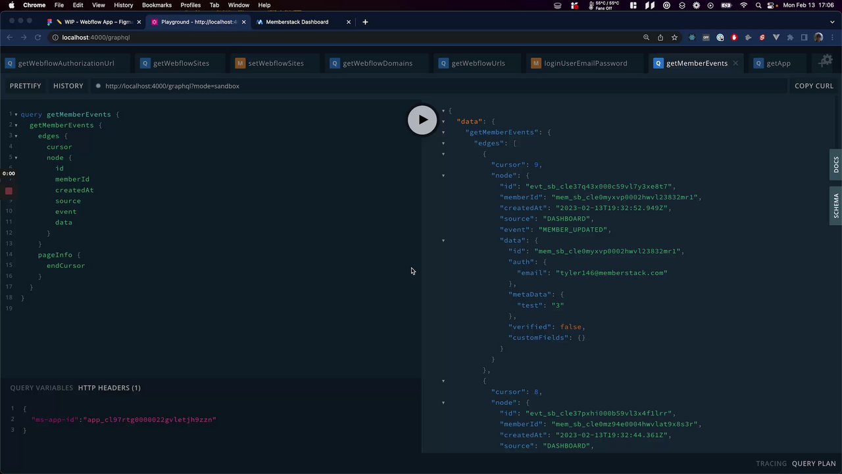Viewport: 842px width, 474px height.
Task: Collapse the "data" object in the response
Action: pos(443,122)
